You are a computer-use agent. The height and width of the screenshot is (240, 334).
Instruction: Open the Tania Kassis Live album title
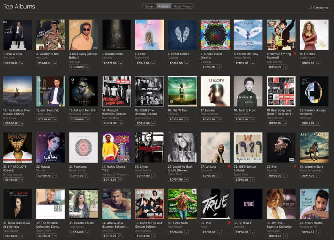[16, 224]
